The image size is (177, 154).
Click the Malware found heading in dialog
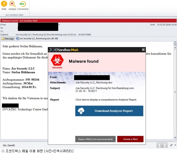coord(84,61)
